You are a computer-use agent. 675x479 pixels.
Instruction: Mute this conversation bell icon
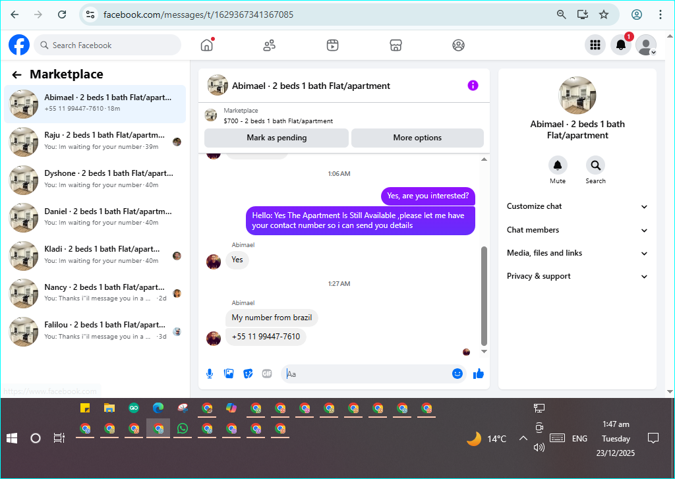pos(558,165)
